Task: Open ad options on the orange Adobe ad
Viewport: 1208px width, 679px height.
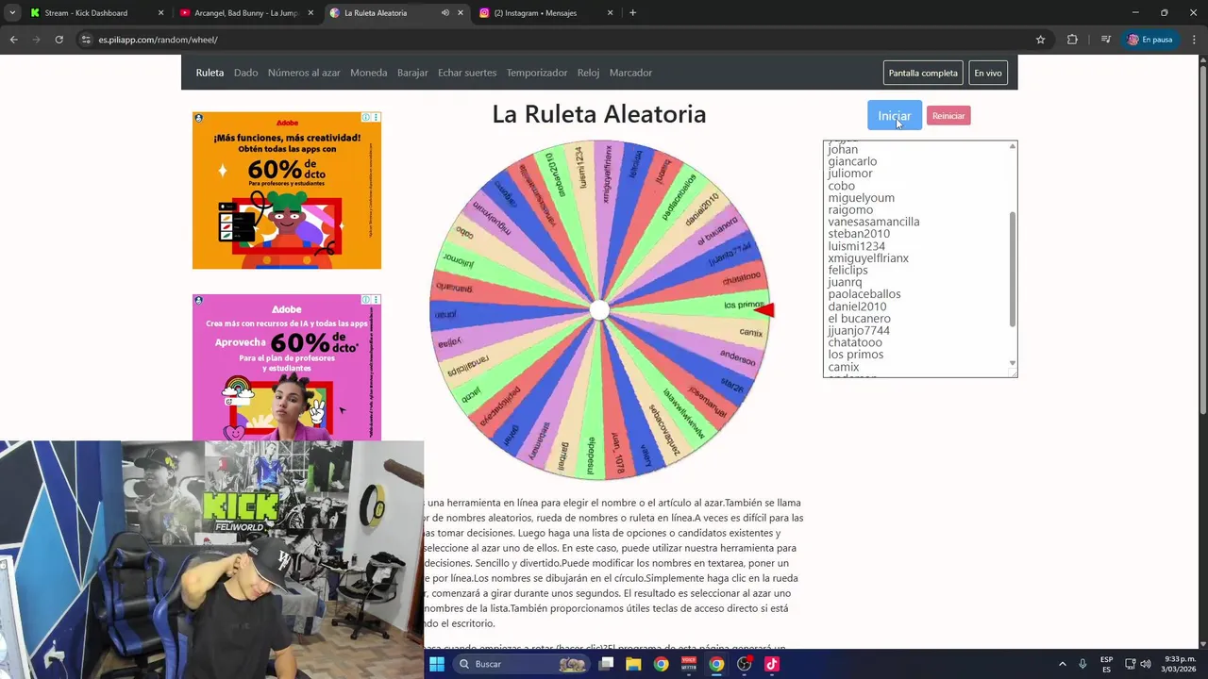Action: tap(376, 118)
